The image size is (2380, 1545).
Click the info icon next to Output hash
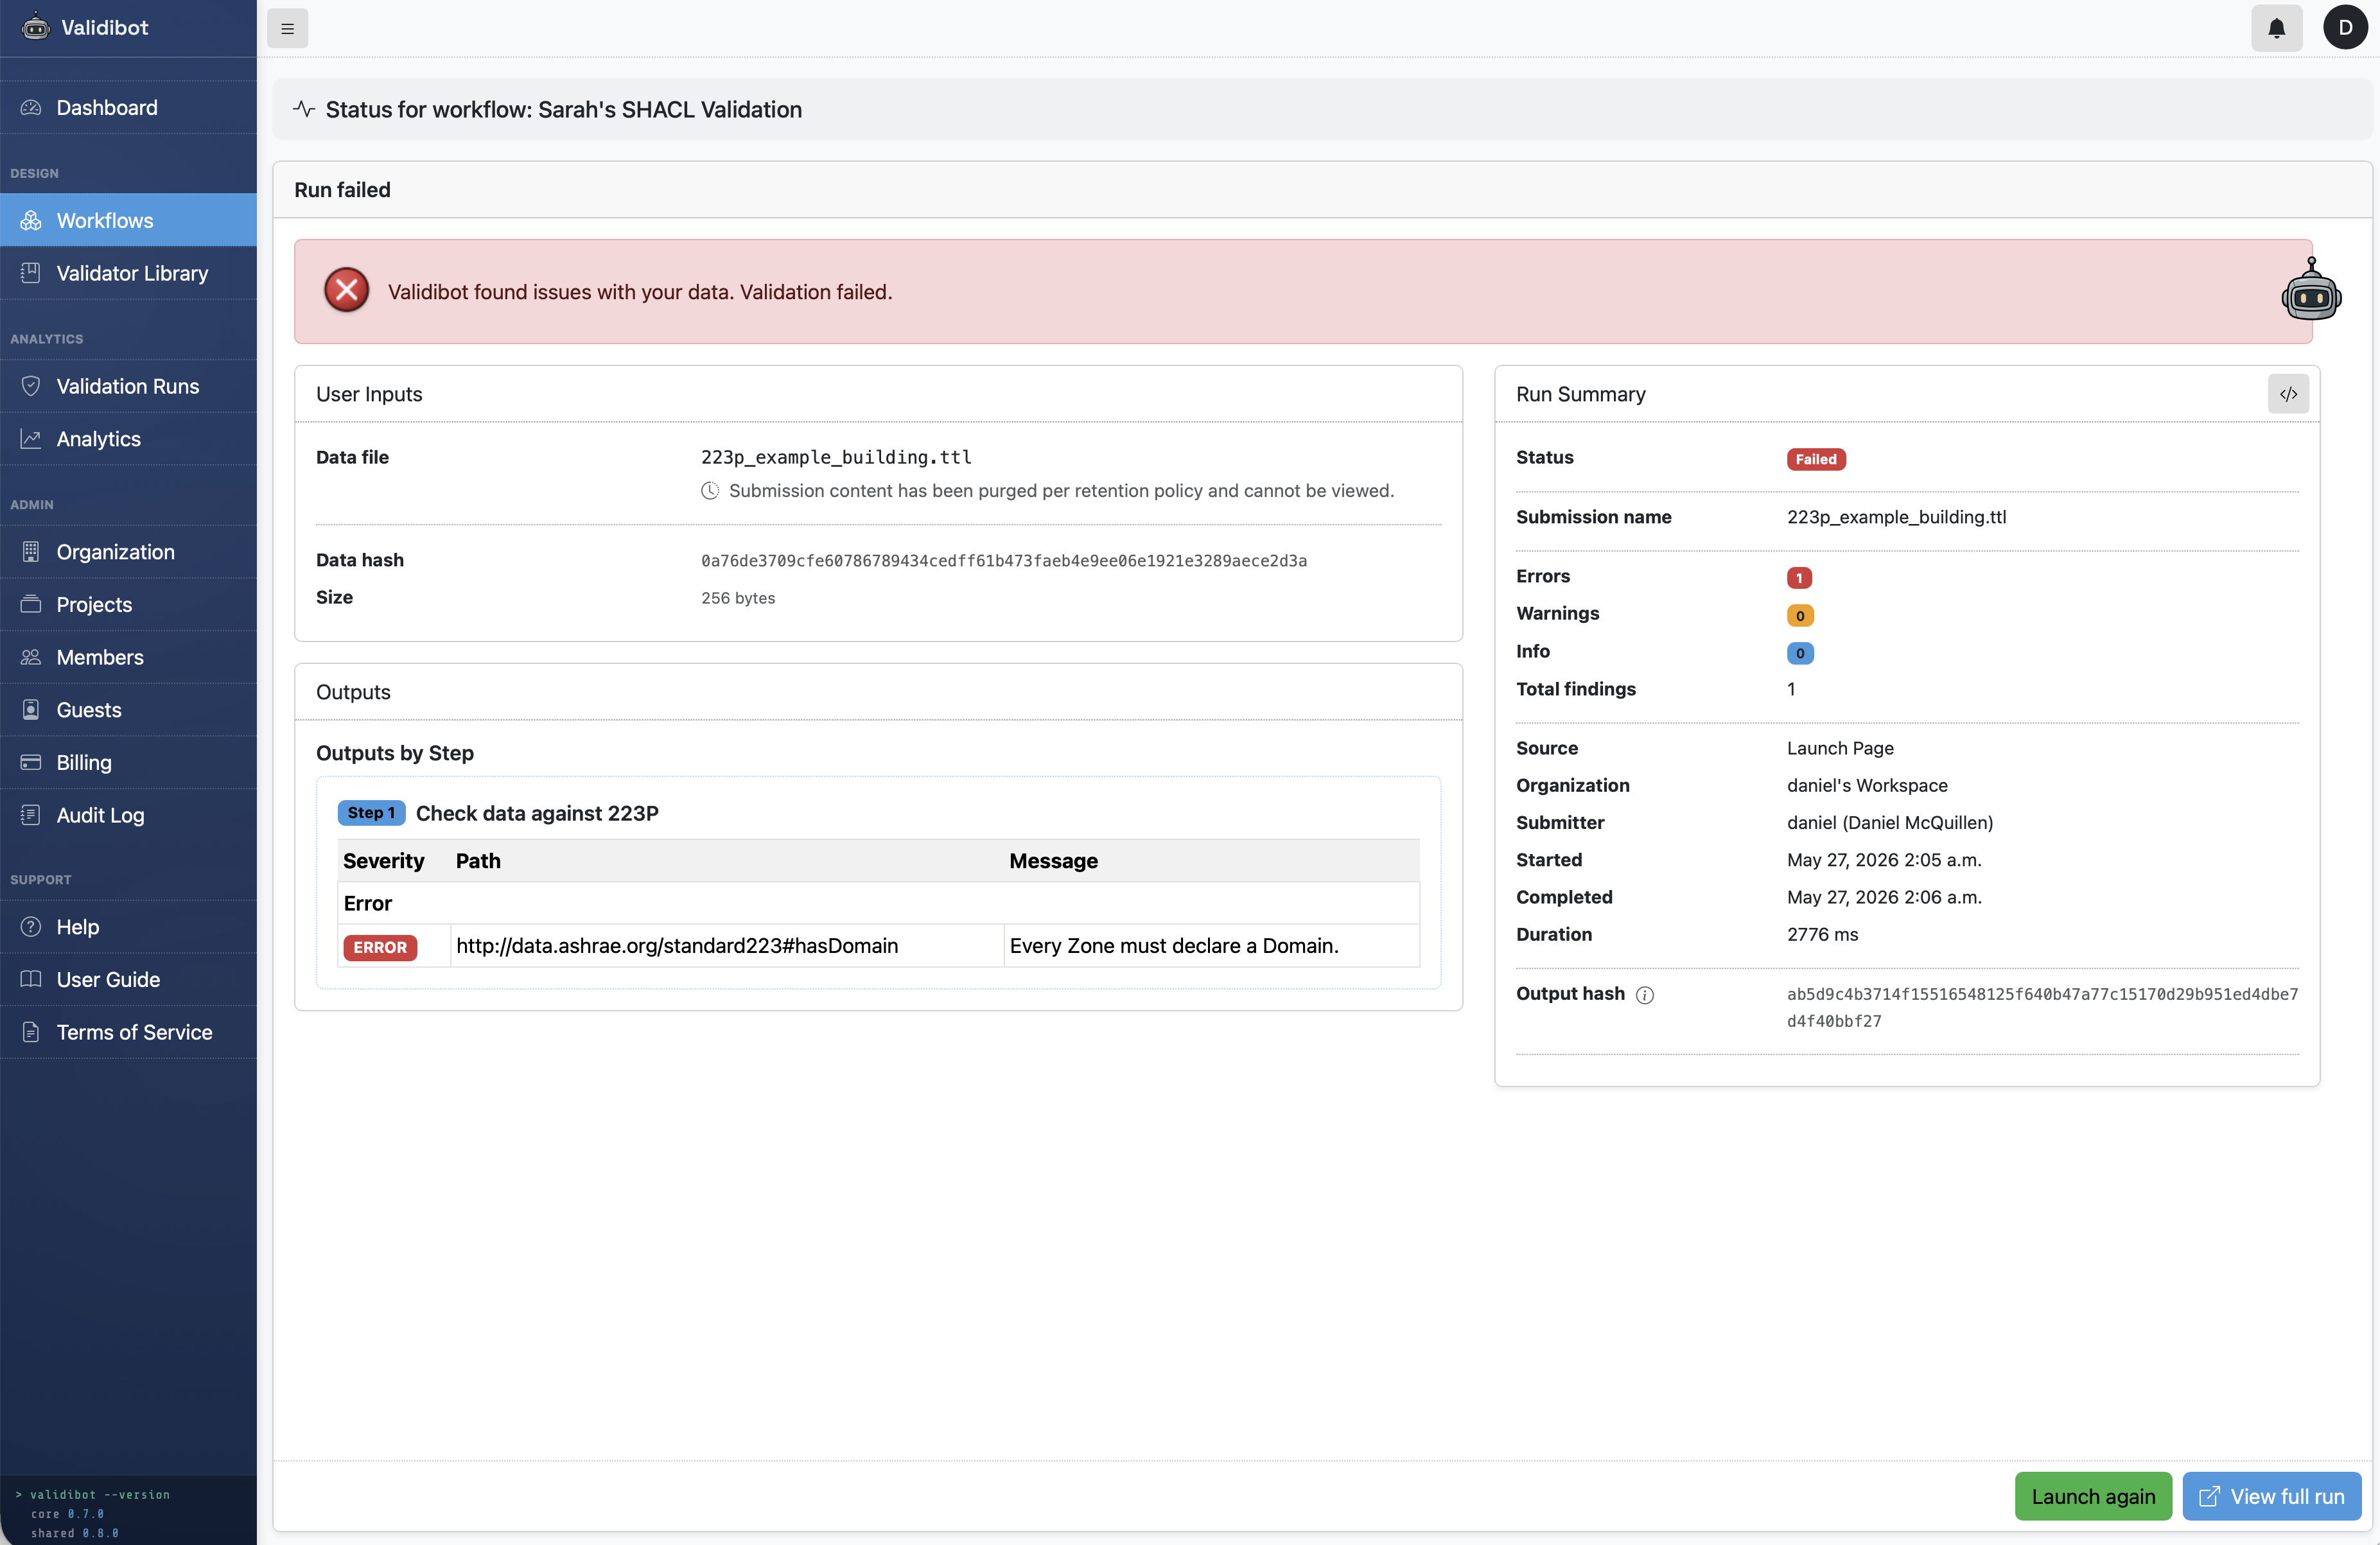[1645, 995]
